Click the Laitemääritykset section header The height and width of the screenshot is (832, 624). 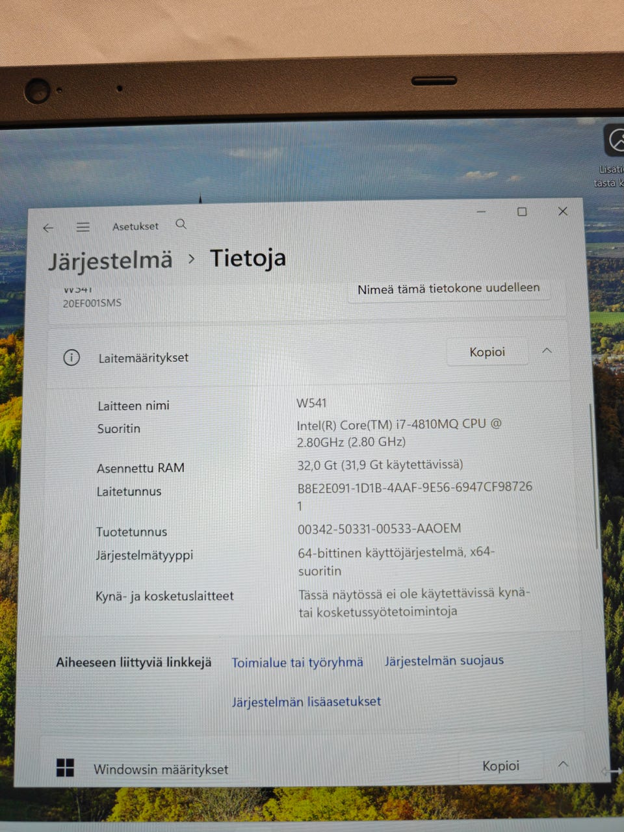tap(307, 356)
